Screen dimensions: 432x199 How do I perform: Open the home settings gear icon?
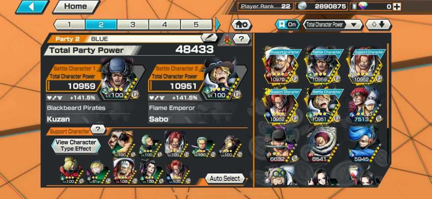(x=241, y=25)
